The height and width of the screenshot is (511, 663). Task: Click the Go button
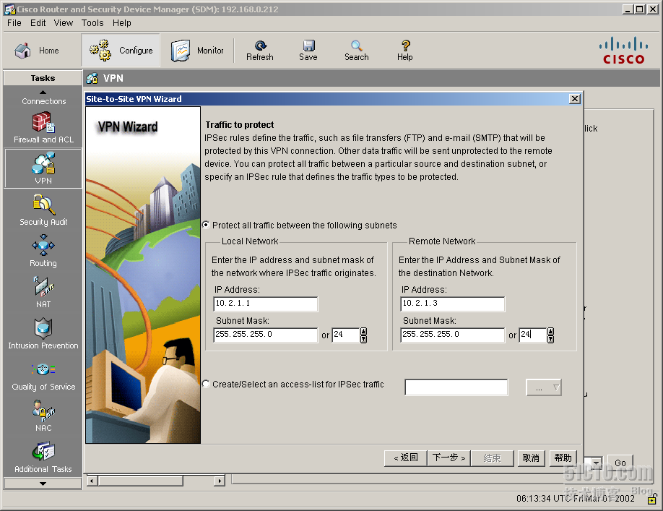[620, 463]
